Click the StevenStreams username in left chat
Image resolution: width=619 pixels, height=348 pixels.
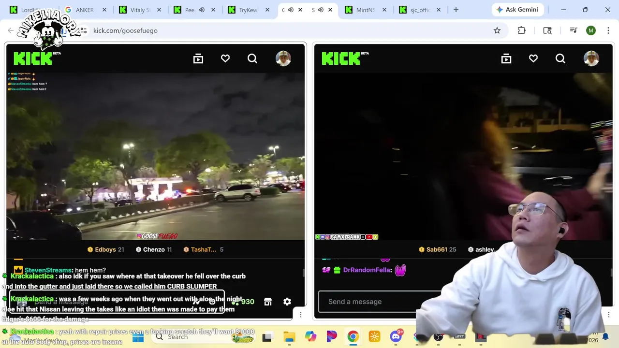48,270
